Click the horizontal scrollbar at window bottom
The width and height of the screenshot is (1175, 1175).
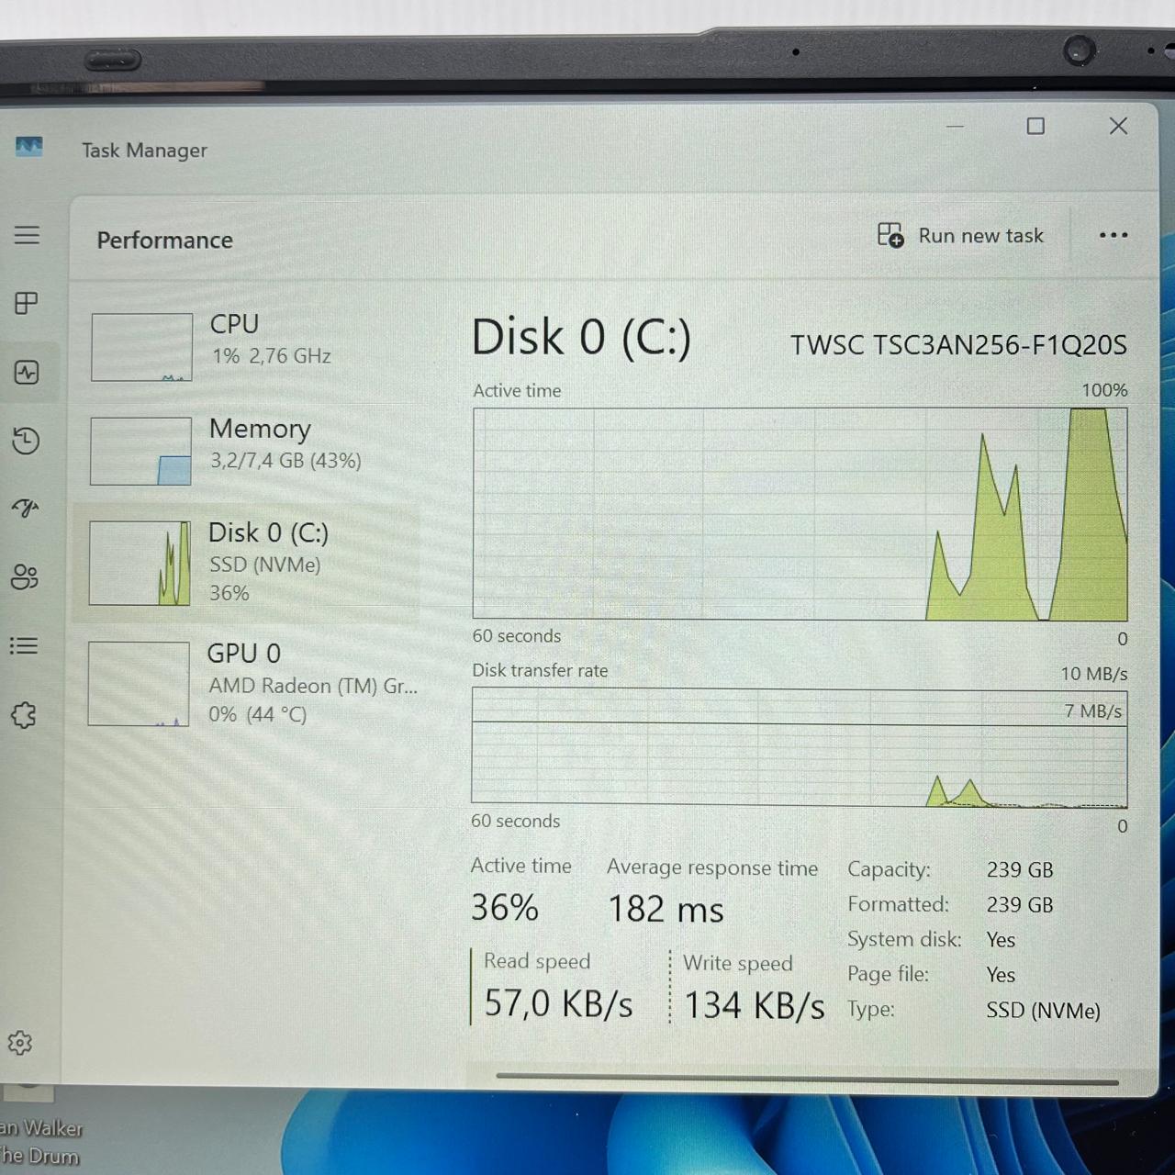808,1080
